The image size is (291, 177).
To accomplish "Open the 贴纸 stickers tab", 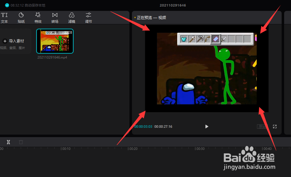I will click(x=21, y=18).
